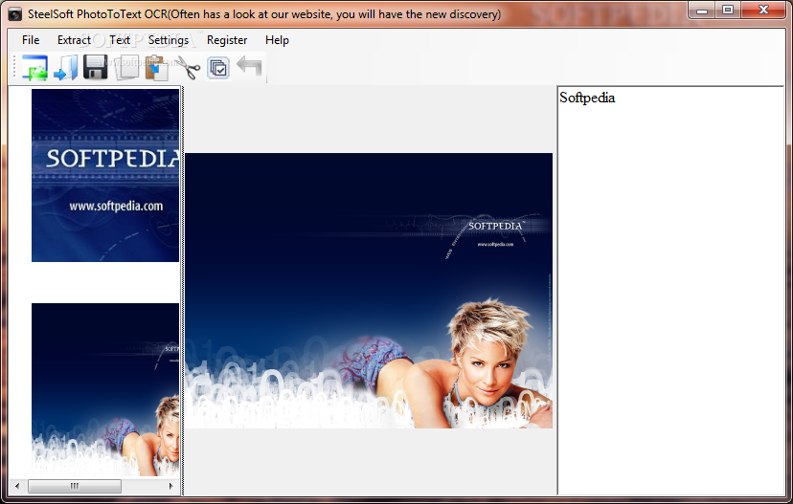Click the thumbnail scrollbar left arrow
The width and height of the screenshot is (793, 504).
pos(17,487)
